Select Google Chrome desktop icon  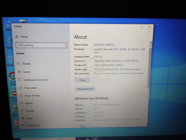click(12, 78)
